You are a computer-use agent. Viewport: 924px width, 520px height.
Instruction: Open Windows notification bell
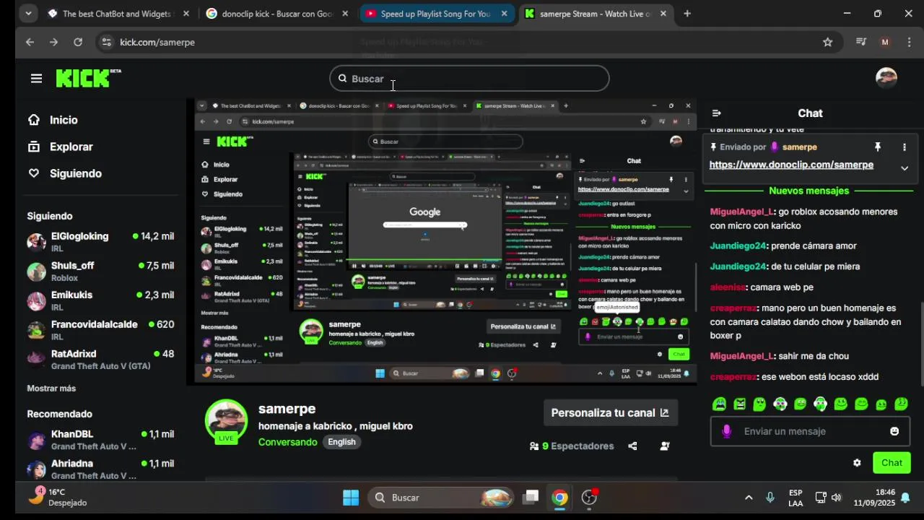905,498
